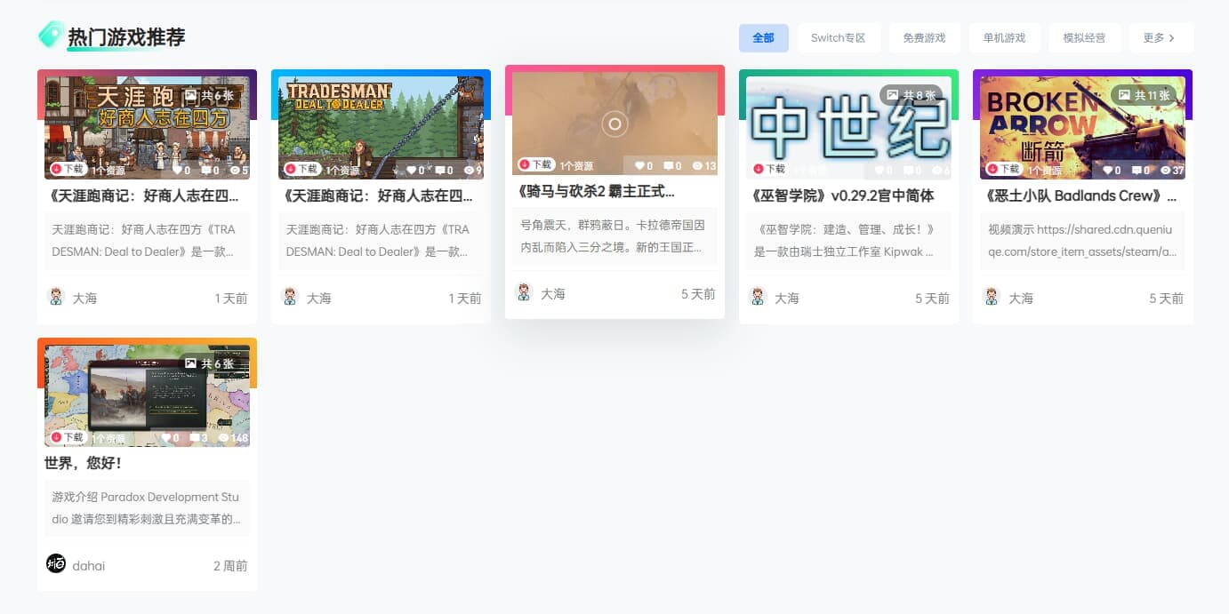Image resolution: width=1229 pixels, height=614 pixels.
Task: Click 大海 avatar on 巫智学院 card
Action: click(x=759, y=297)
